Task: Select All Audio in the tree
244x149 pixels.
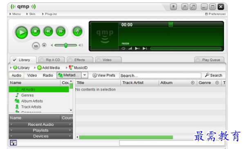Action: [39, 89]
